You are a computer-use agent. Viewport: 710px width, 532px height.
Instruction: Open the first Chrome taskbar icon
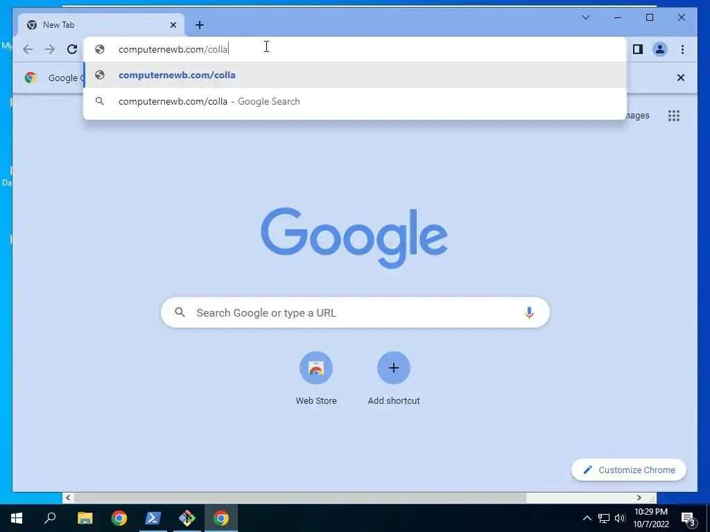pyautogui.click(x=119, y=518)
